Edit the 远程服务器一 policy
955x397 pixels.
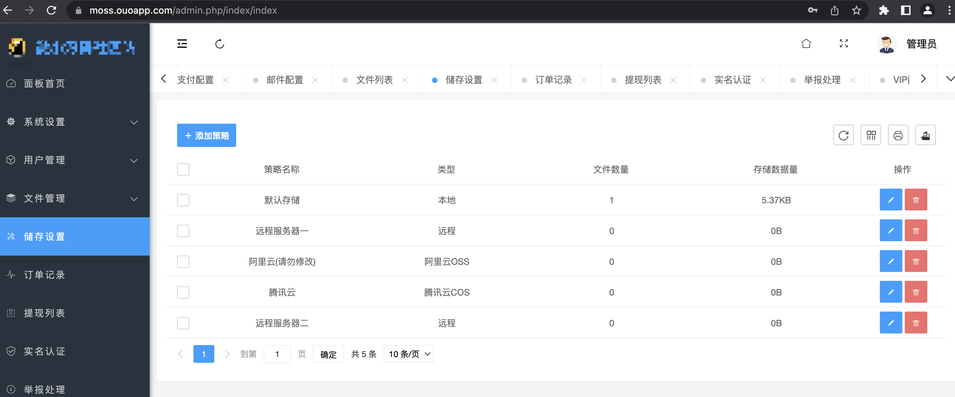(891, 231)
